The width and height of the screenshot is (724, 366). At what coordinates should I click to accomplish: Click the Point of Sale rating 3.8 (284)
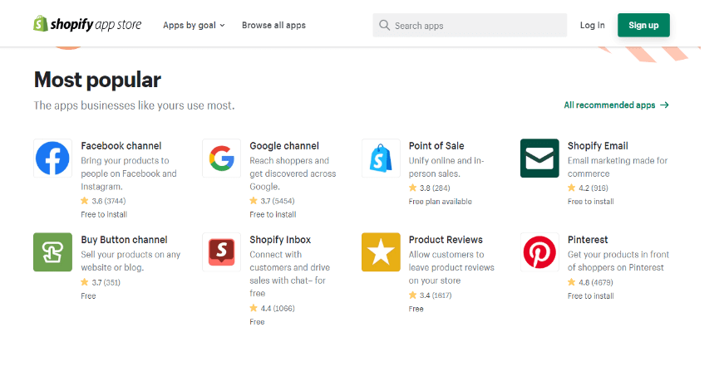click(x=435, y=188)
